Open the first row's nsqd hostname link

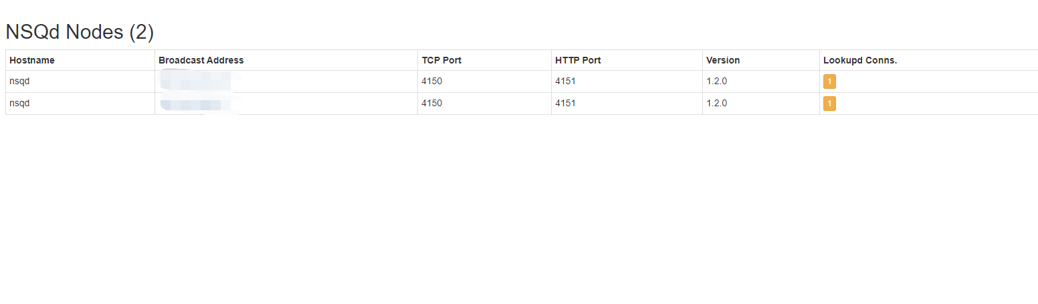tap(19, 82)
